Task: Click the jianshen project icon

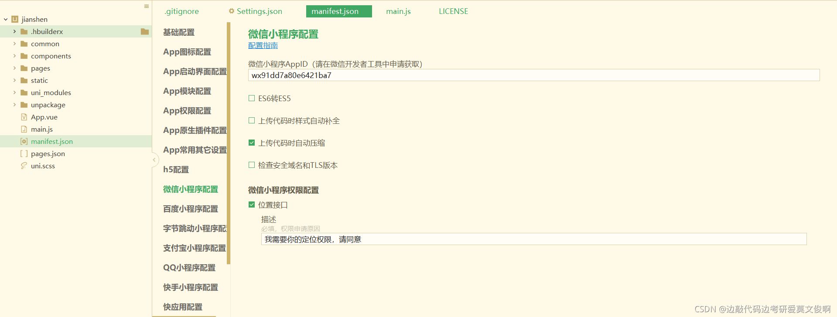Action: coord(15,19)
